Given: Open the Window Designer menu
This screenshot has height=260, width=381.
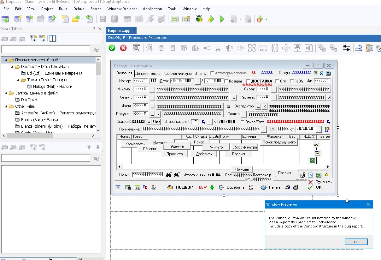Looking at the screenshot, I should (x=122, y=9).
